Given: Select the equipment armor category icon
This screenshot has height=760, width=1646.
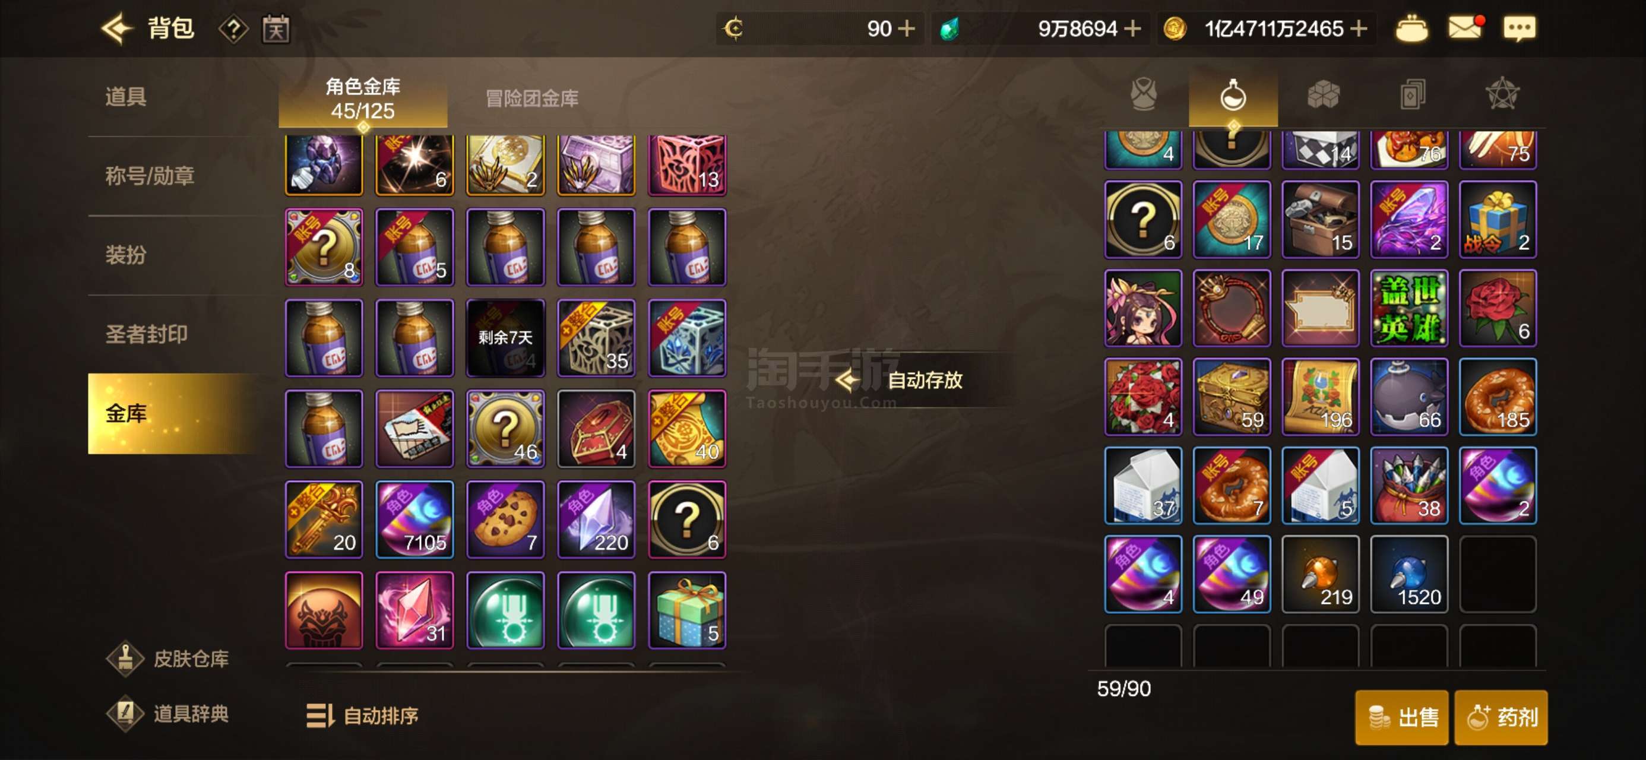Looking at the screenshot, I should [1143, 95].
